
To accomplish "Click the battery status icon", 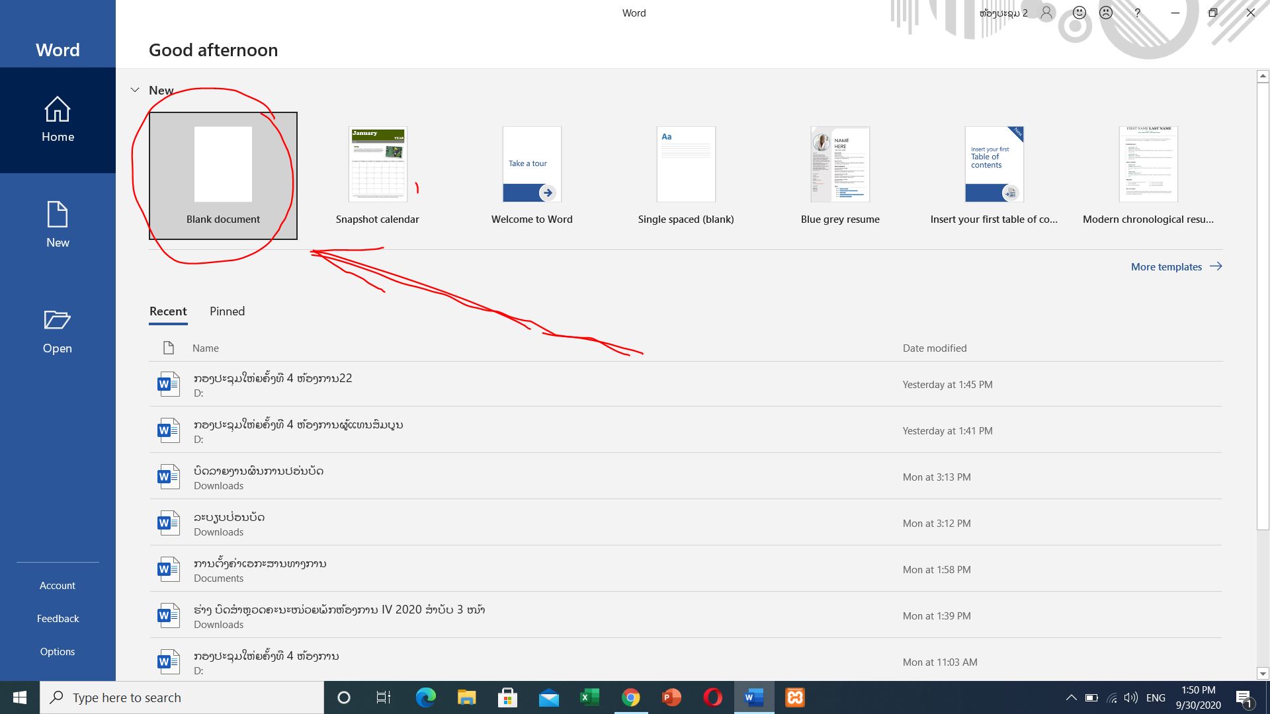I will pyautogui.click(x=1091, y=697).
